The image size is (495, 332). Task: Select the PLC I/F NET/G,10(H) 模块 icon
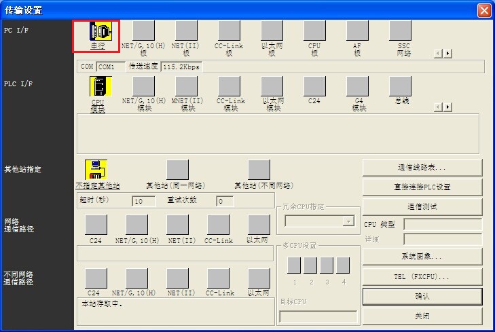144,86
